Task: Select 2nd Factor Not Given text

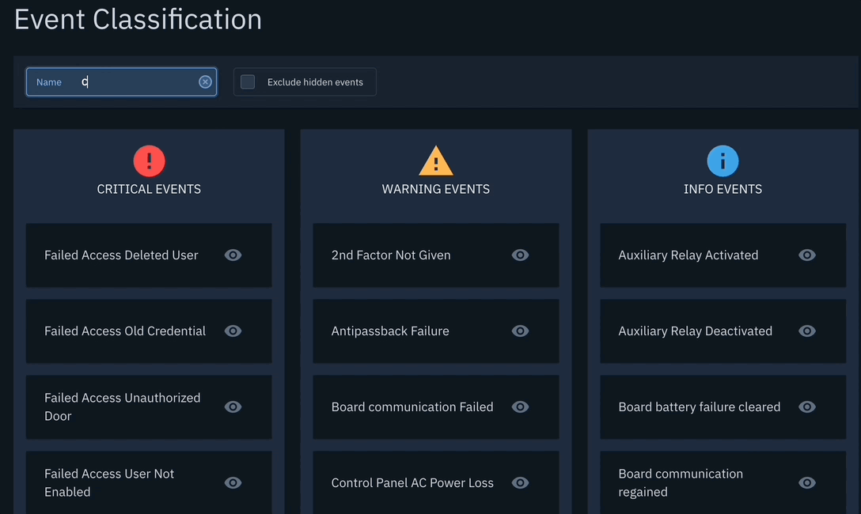Action: [391, 255]
